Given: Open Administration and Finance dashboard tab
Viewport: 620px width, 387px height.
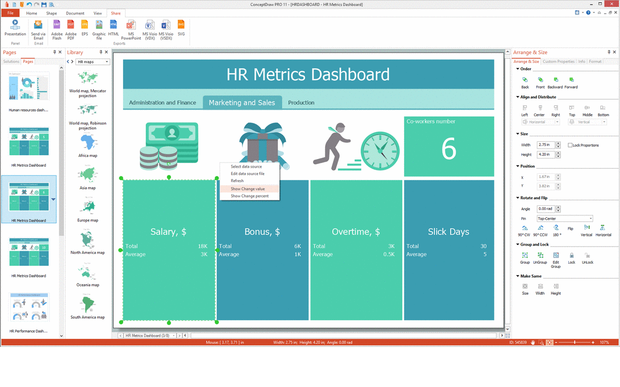Looking at the screenshot, I should (162, 103).
